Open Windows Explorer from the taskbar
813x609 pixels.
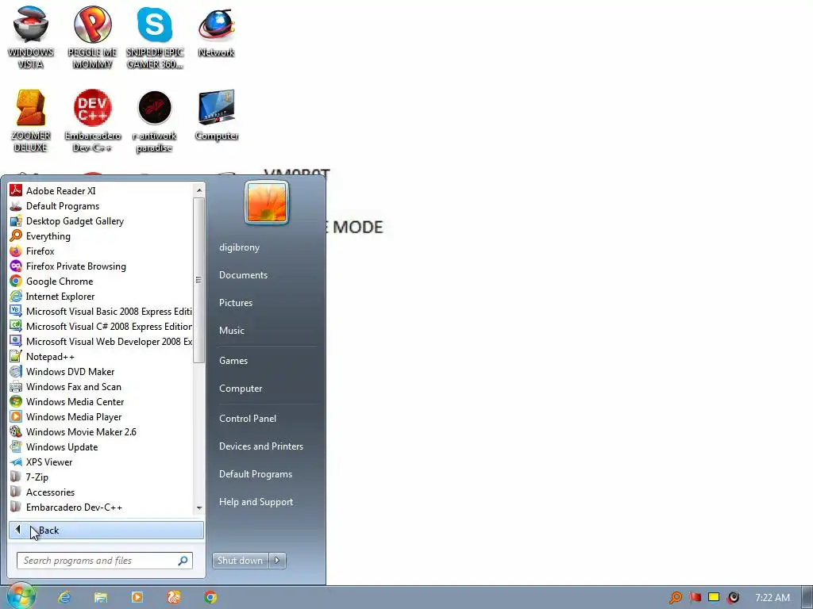101,597
